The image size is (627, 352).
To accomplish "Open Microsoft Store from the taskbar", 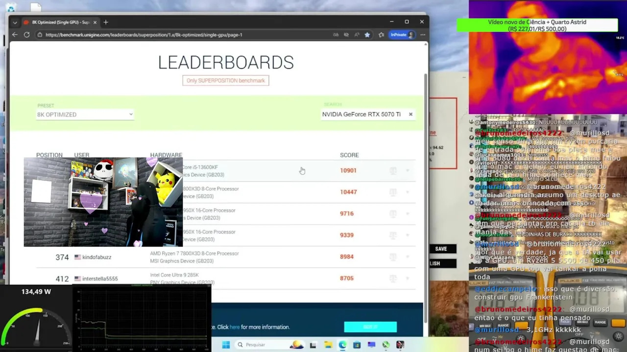I will (x=357, y=345).
